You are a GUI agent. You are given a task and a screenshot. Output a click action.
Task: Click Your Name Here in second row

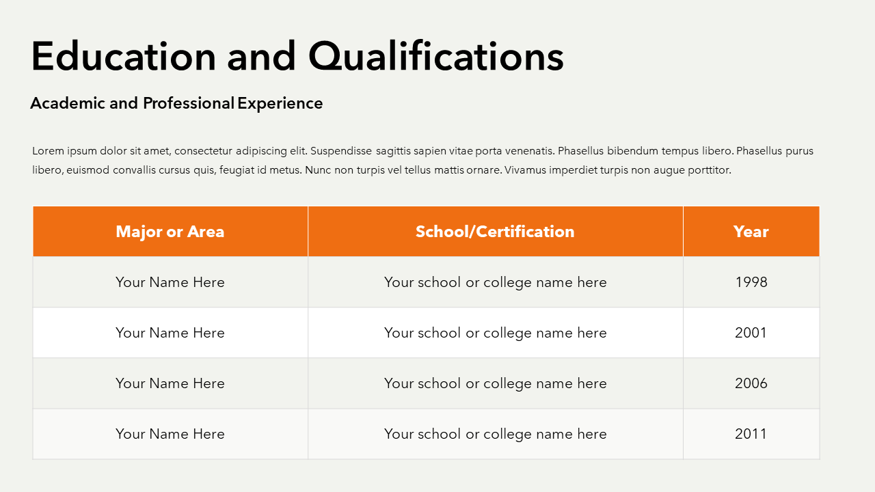click(170, 333)
